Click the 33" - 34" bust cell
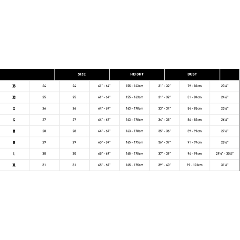This screenshot has height=240, width=240. (164, 108)
